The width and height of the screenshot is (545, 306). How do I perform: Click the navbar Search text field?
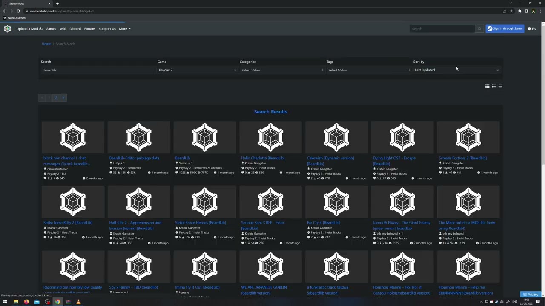[x=442, y=28]
